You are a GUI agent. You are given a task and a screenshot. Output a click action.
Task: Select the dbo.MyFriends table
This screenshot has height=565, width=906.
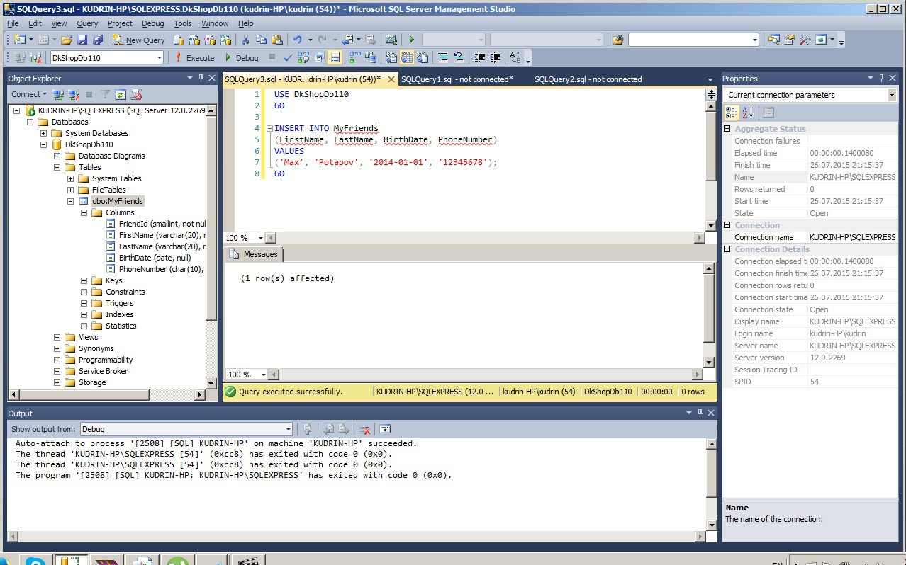click(117, 201)
